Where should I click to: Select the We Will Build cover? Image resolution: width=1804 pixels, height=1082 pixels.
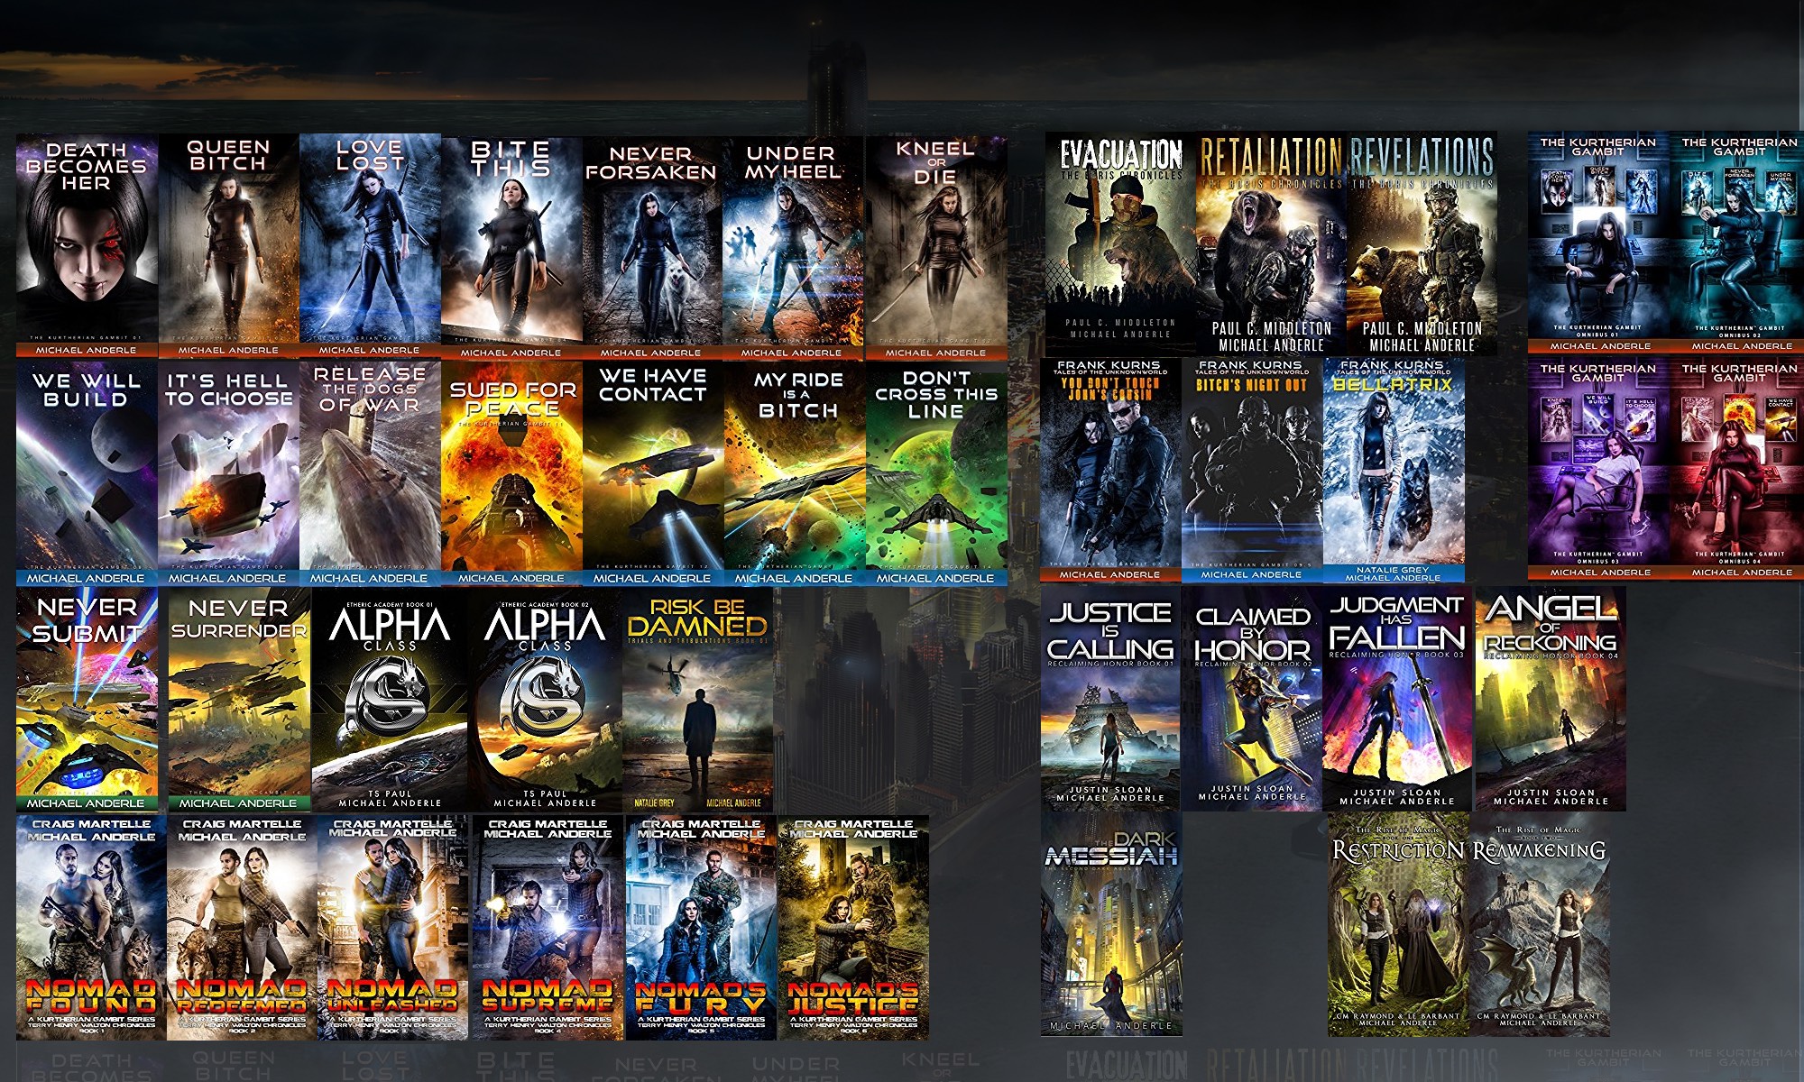(87, 472)
